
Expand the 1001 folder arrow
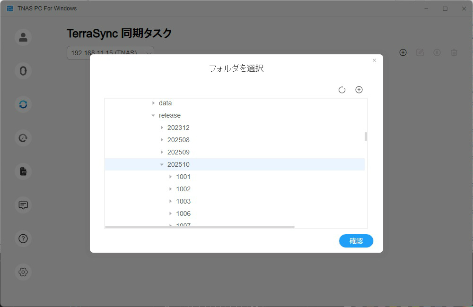point(170,177)
